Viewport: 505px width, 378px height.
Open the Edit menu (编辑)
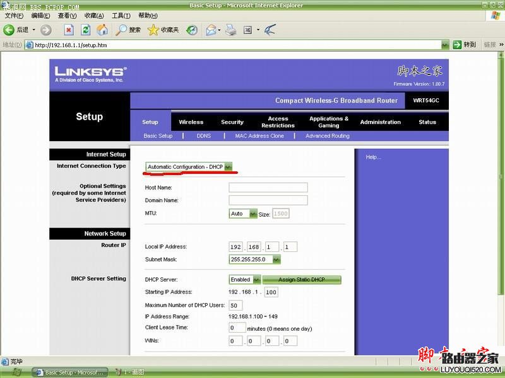point(40,15)
